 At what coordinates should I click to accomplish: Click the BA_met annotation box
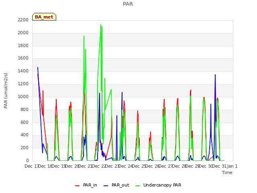click(x=44, y=17)
